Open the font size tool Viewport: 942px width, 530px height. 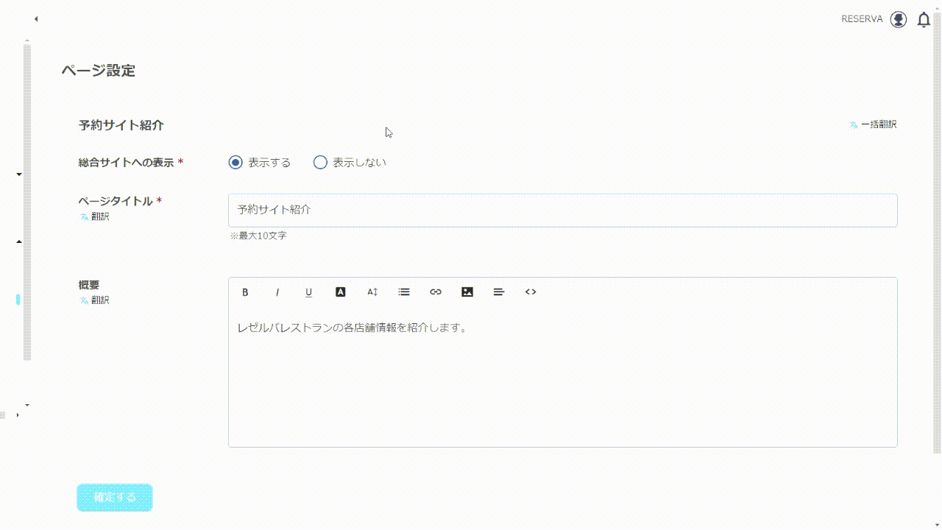[x=372, y=292]
